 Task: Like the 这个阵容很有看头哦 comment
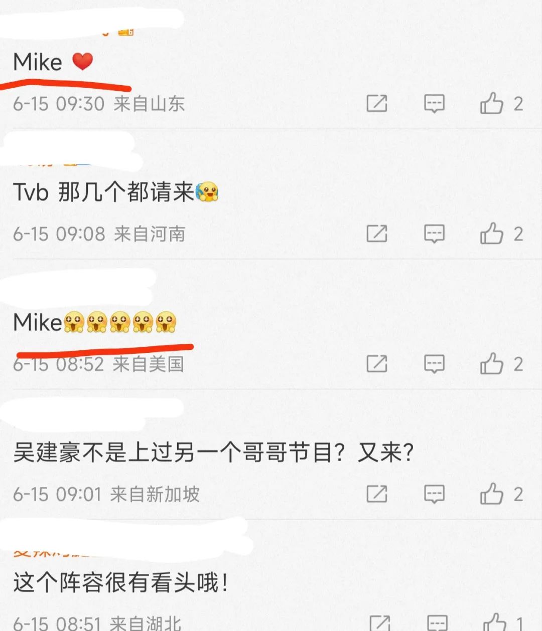494,622
